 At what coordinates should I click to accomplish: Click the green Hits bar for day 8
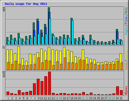point(34,26)
